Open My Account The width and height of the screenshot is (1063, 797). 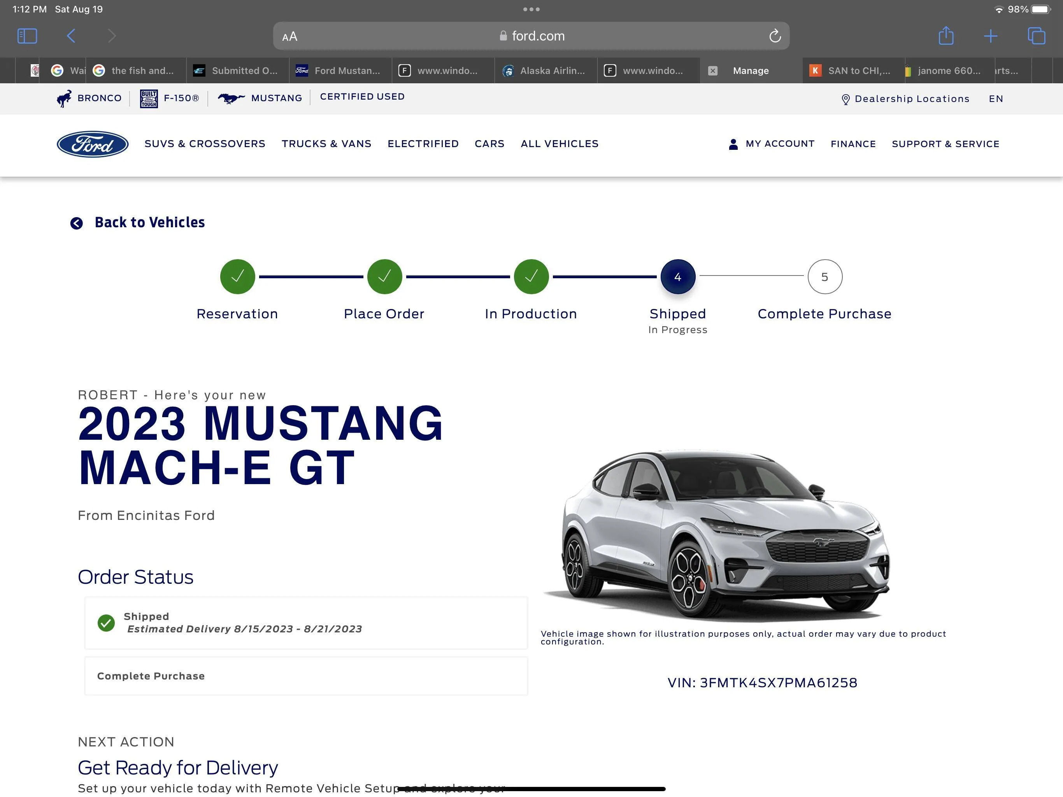point(780,144)
